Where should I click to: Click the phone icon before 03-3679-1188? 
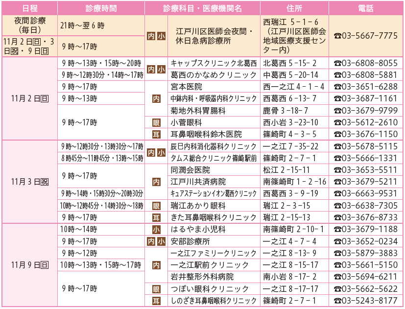coord(337,229)
